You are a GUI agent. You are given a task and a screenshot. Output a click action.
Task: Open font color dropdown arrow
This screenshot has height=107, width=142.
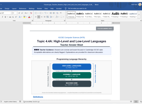coord(31,17)
